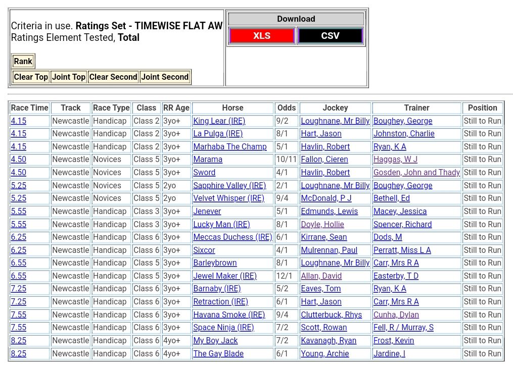Viewport: 513px width, 369px height.
Task: View the Havana Smoke (IRE) horse page
Action: point(228,315)
